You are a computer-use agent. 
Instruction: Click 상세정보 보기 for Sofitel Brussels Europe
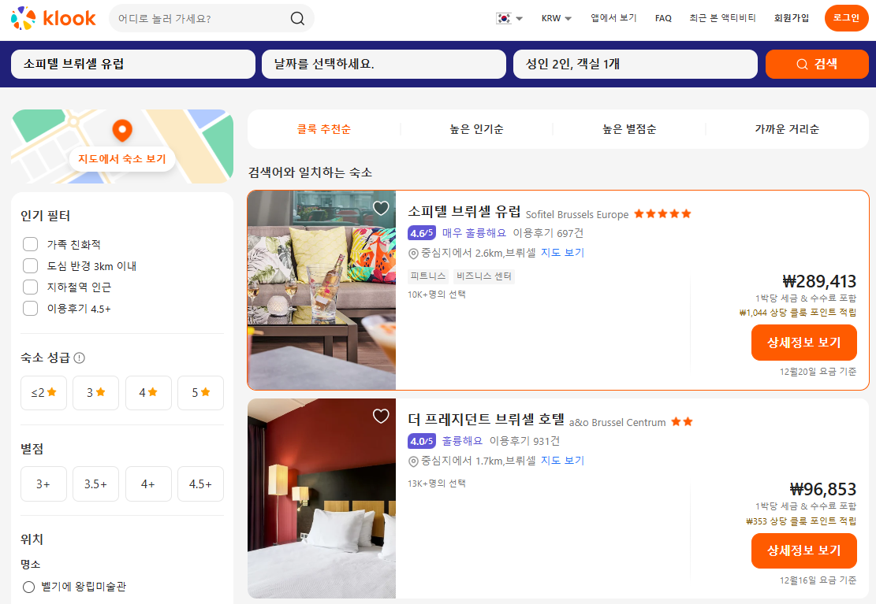click(x=804, y=343)
